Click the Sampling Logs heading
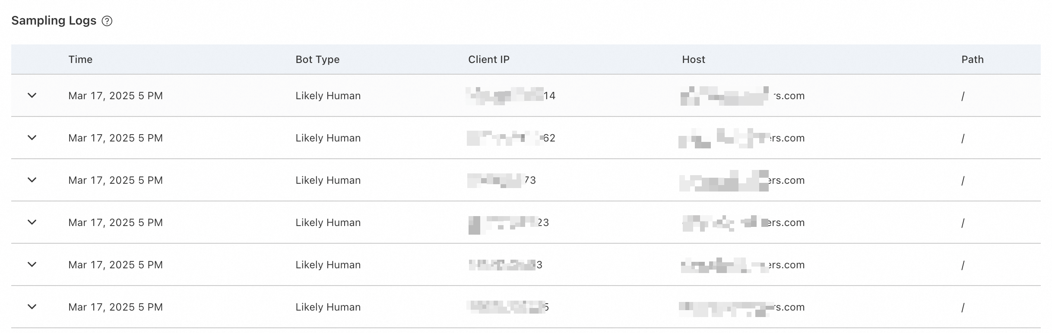1052x333 pixels. click(x=54, y=21)
